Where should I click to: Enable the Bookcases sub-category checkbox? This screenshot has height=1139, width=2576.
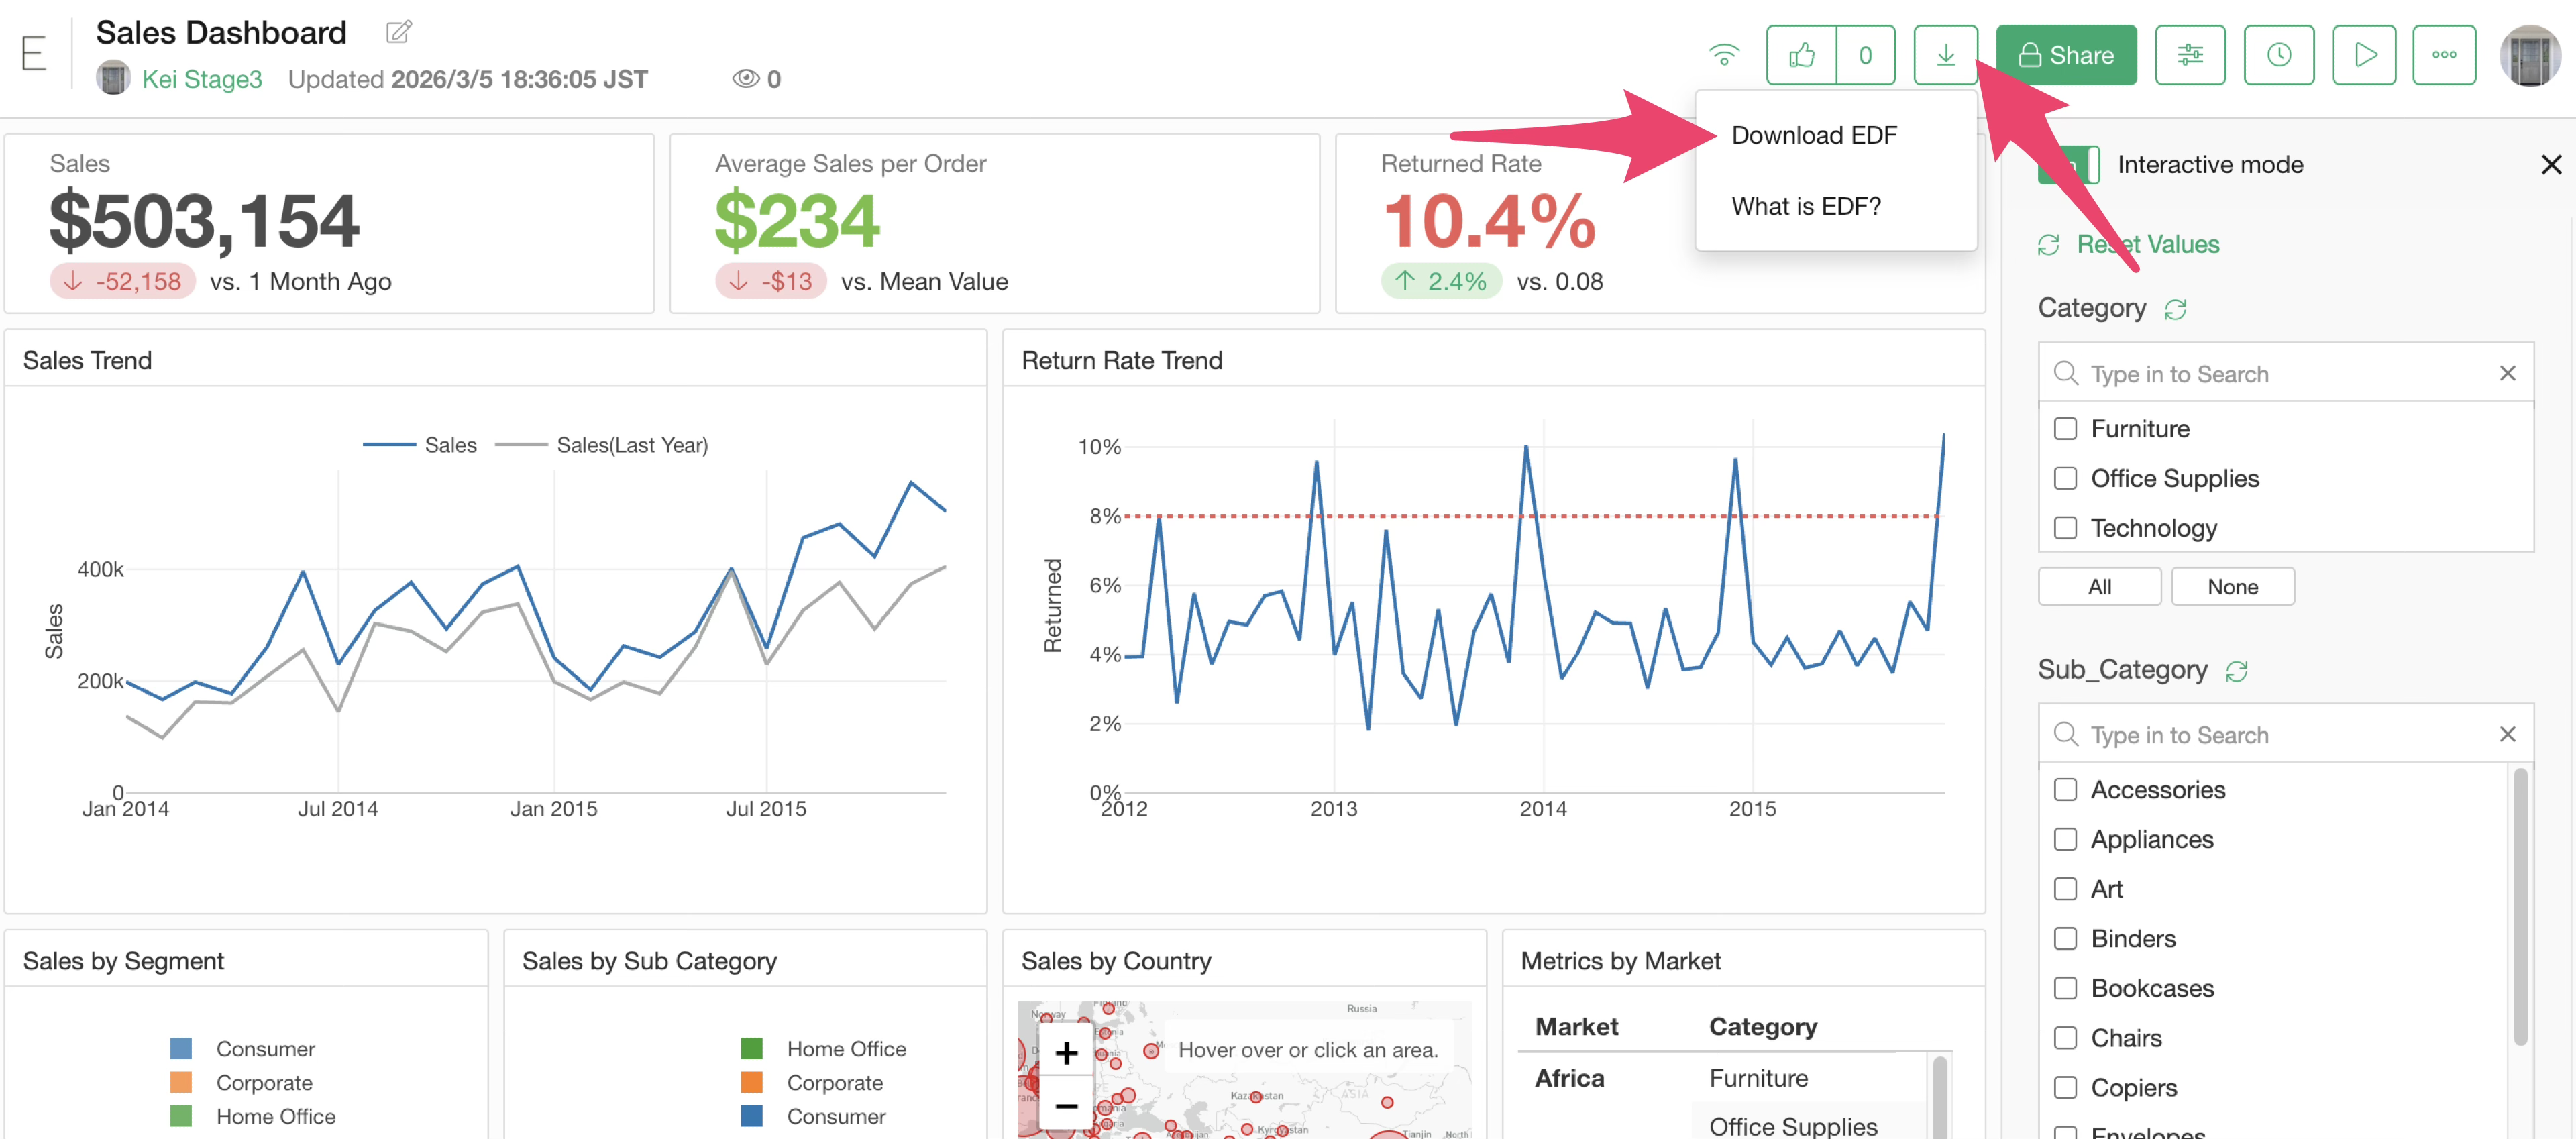click(x=2064, y=988)
